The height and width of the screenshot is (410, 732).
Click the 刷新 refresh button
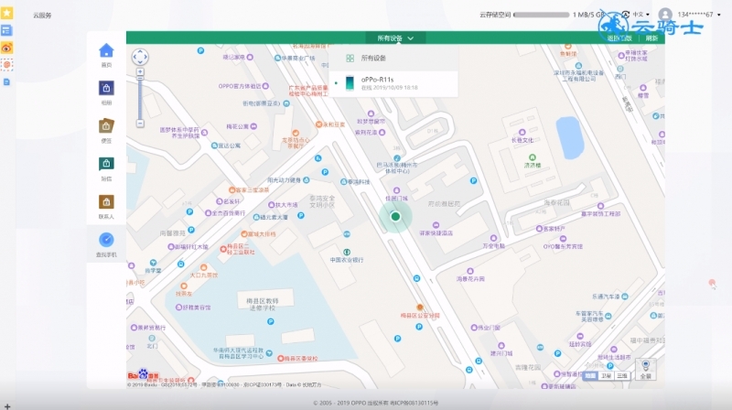(x=651, y=38)
